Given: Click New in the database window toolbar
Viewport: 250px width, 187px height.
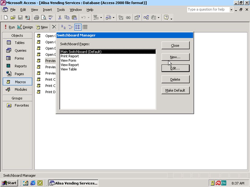Looking at the screenshot, I should coord(42,27).
